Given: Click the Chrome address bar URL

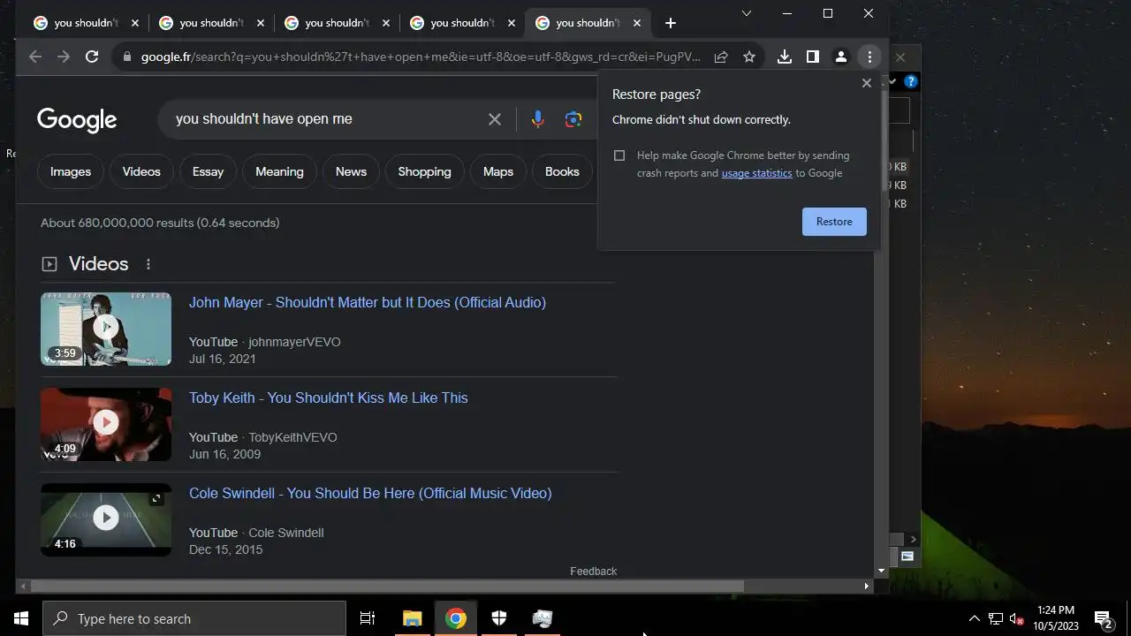Looking at the screenshot, I should (x=421, y=57).
